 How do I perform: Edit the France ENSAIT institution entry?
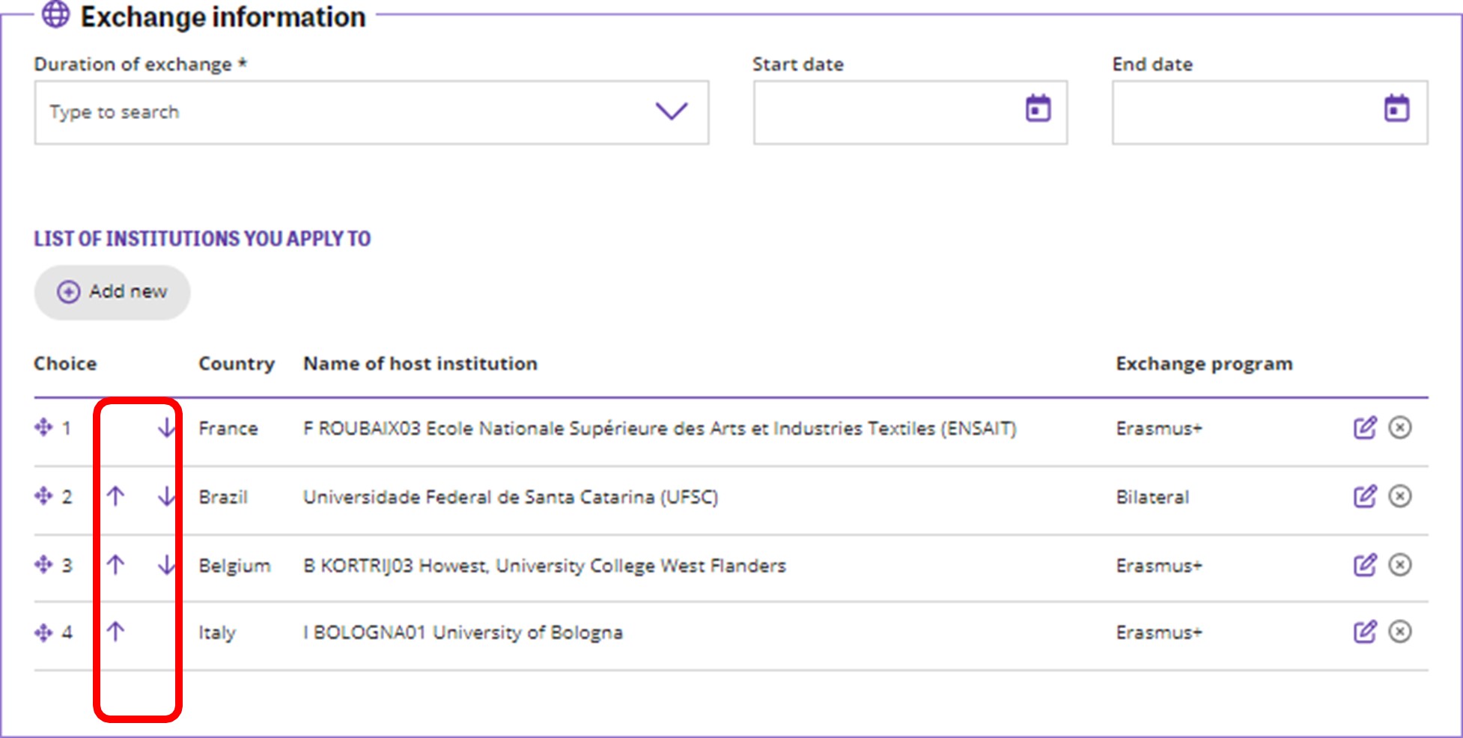pyautogui.click(x=1364, y=428)
